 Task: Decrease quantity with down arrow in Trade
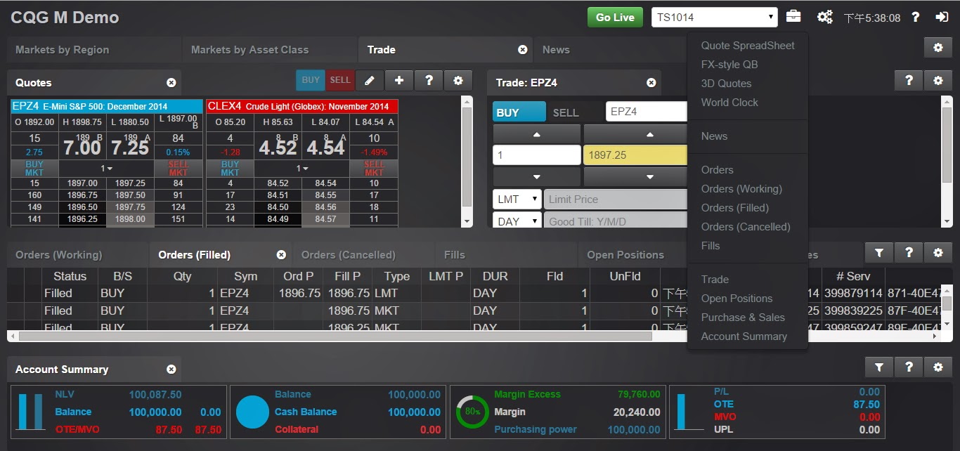(537, 177)
